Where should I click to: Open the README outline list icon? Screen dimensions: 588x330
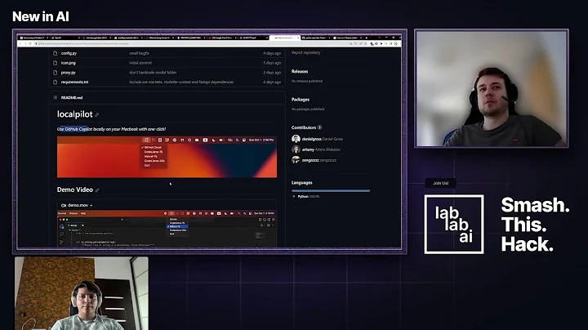(56, 97)
